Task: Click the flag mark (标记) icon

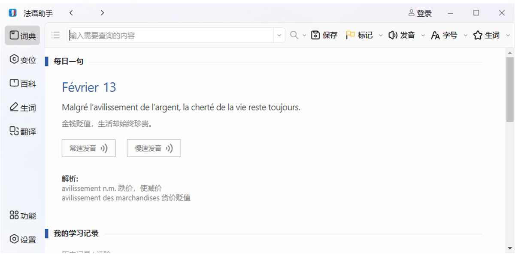Action: click(x=351, y=35)
